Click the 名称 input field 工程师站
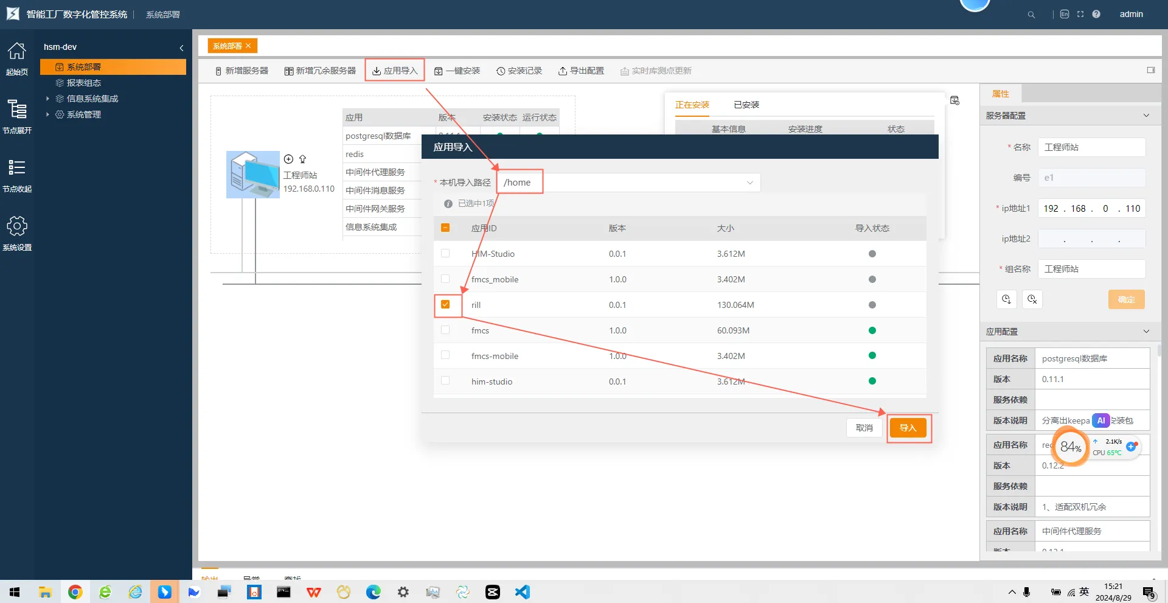This screenshot has height=603, width=1168. pos(1091,147)
